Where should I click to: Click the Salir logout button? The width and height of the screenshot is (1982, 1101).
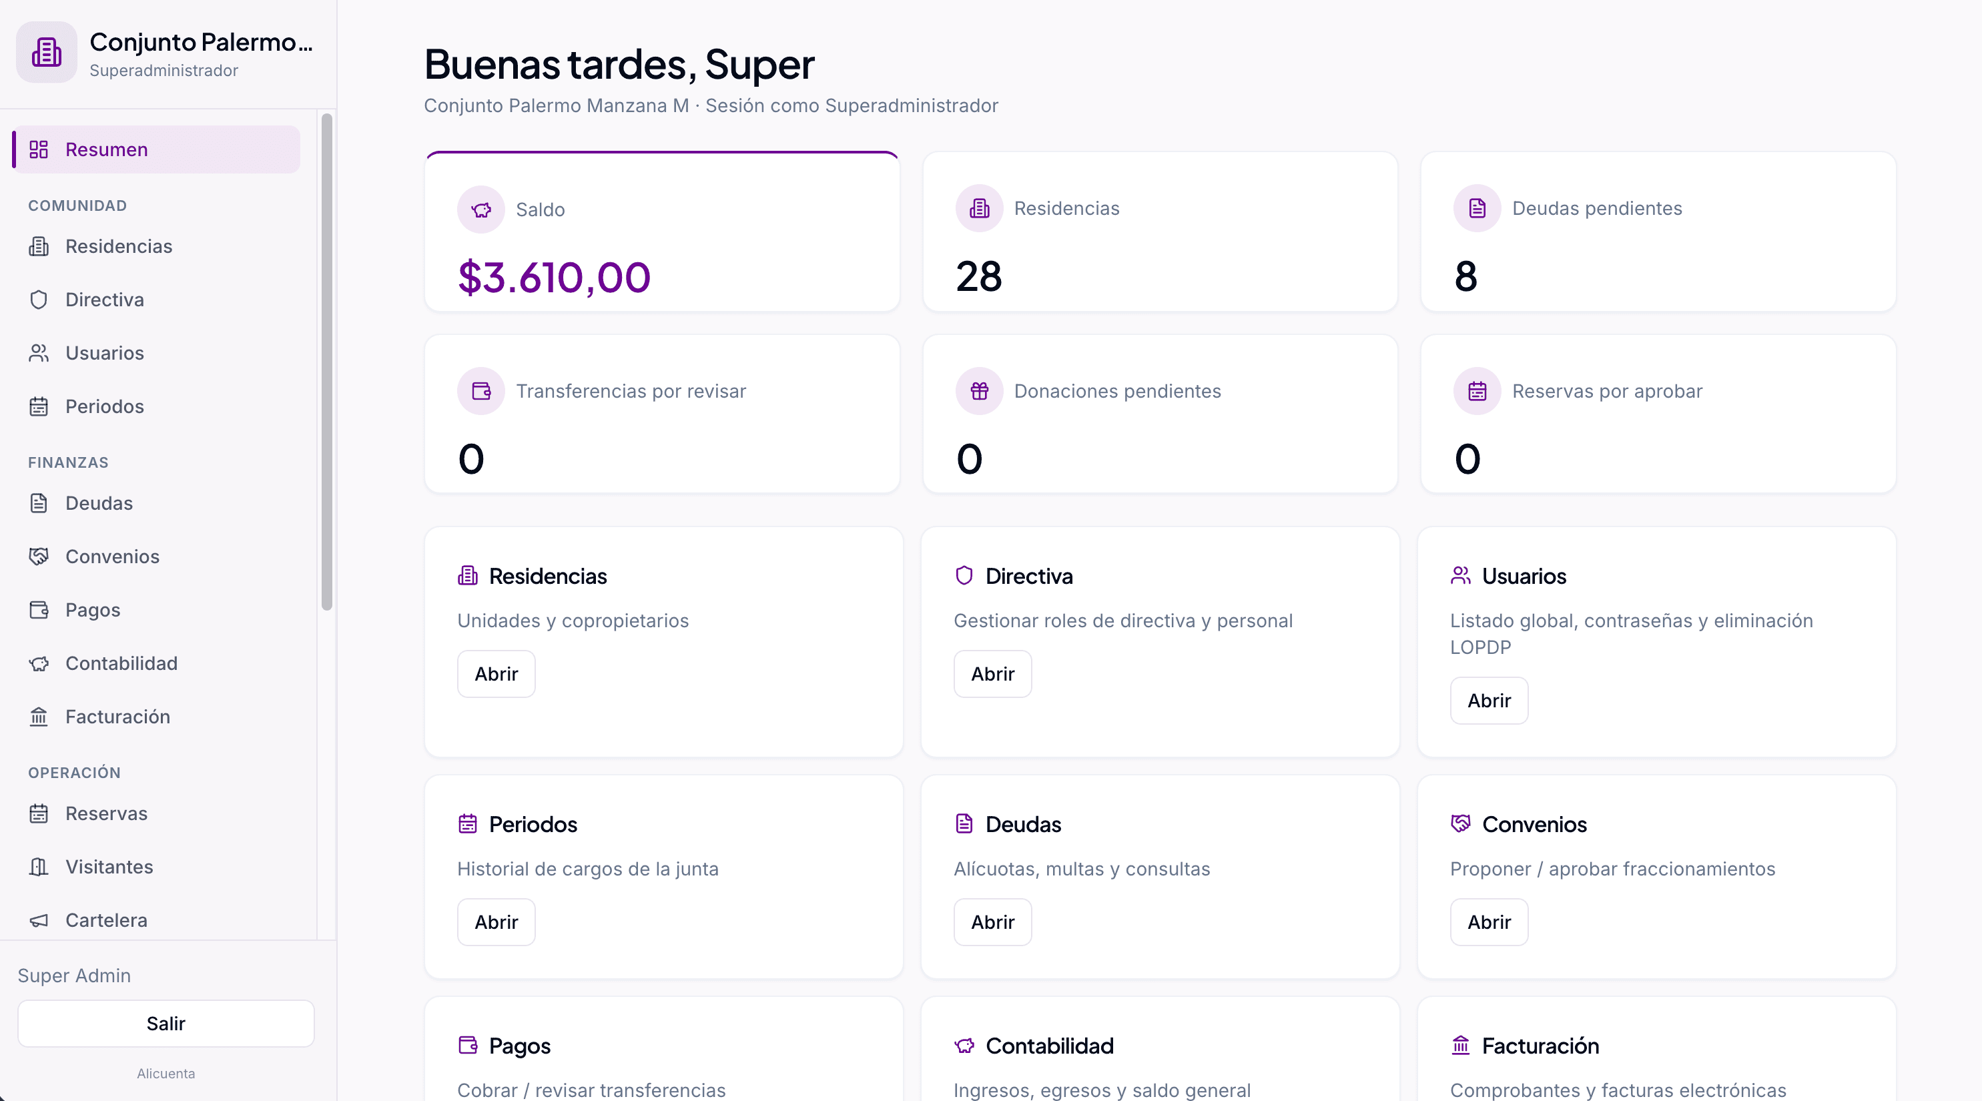[166, 1024]
